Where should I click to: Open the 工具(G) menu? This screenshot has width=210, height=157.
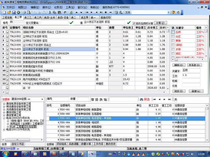pos(70,7)
